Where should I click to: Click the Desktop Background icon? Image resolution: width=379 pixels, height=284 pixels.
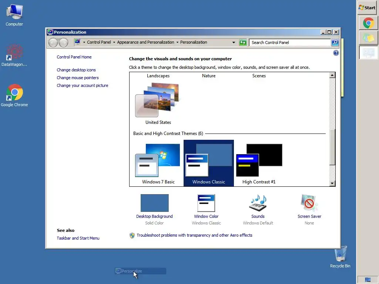click(155, 203)
